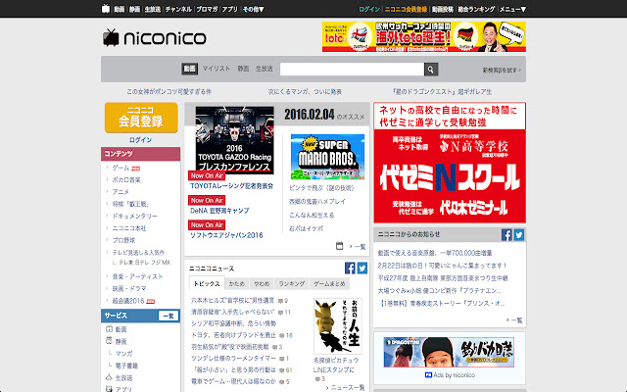Open チャンネル in top navigation
This screenshot has height=392, width=627.
coord(178,9)
